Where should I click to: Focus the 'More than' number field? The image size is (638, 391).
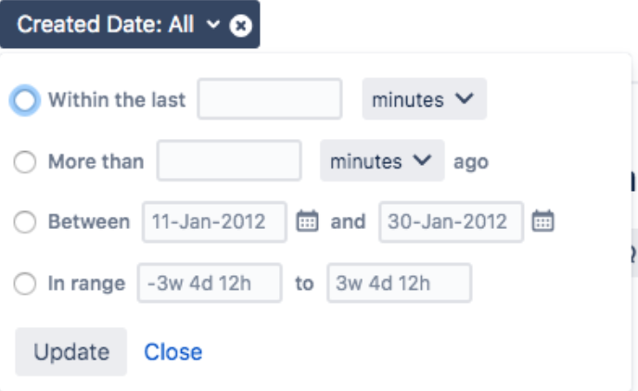tap(229, 160)
